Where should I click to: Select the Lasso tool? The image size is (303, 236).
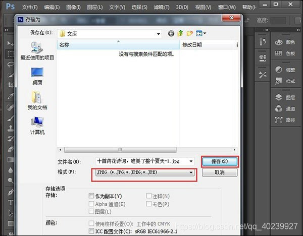11,64
